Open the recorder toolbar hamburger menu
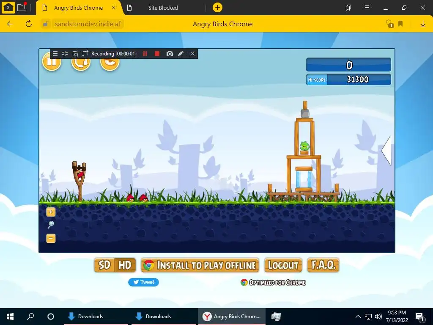Image resolution: width=433 pixels, height=325 pixels. [x=55, y=54]
